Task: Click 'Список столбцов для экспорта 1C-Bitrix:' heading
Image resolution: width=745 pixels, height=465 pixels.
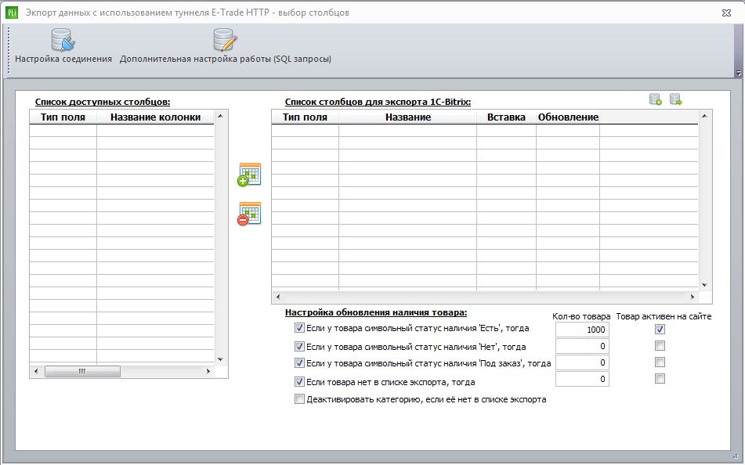Action: point(378,102)
